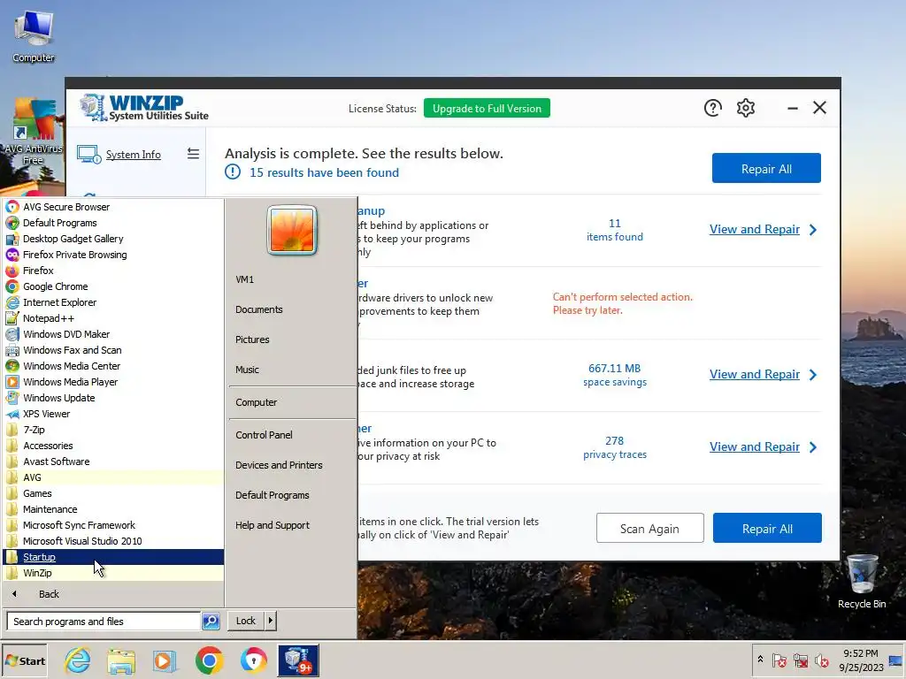The width and height of the screenshot is (906, 679).
Task: Open WinZip settings gear icon
Action: (745, 108)
